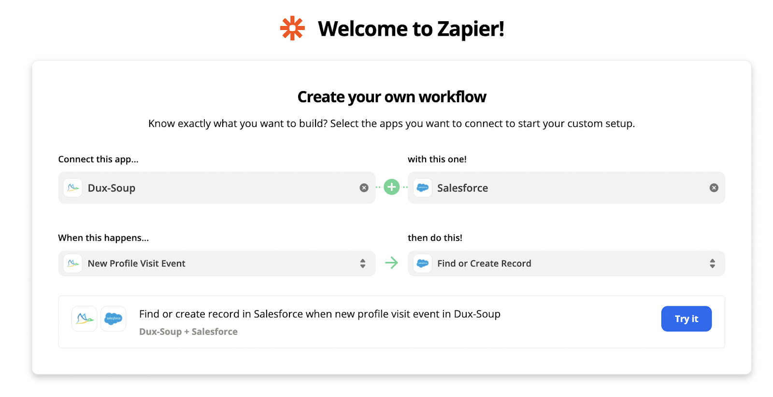
Task: Click the Salesforce cloud icon in app field
Action: pyautogui.click(x=423, y=188)
